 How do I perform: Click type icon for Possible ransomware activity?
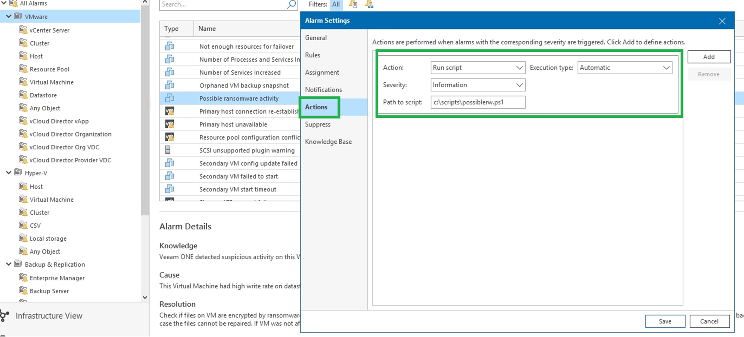point(170,98)
